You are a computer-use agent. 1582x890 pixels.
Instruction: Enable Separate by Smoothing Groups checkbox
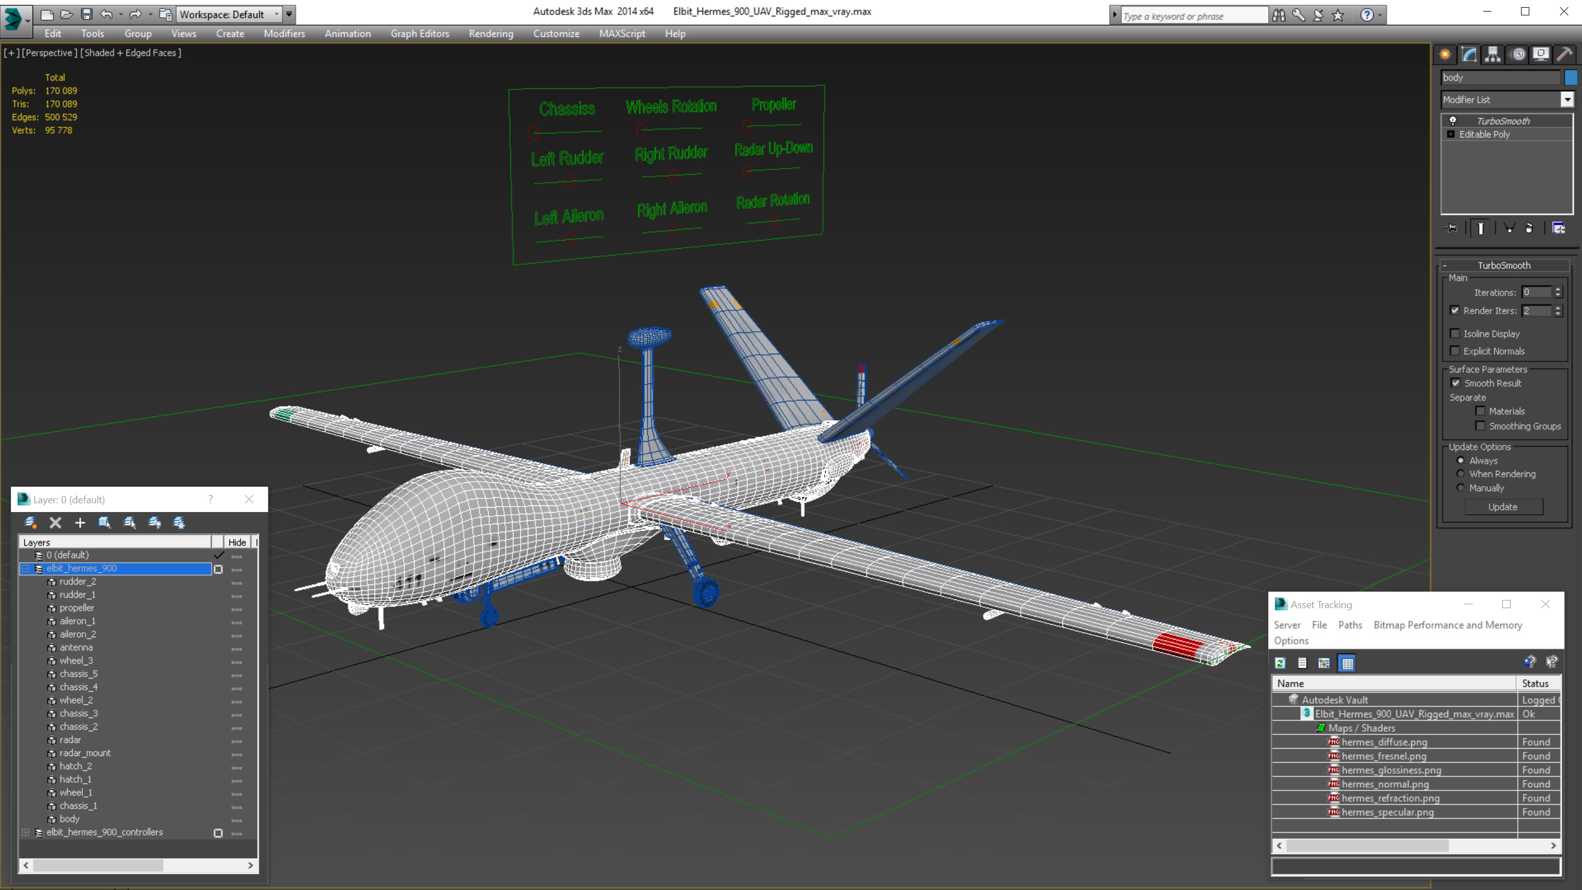[x=1480, y=426]
